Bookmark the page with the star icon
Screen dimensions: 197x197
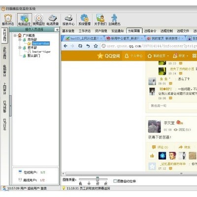(96, 46)
